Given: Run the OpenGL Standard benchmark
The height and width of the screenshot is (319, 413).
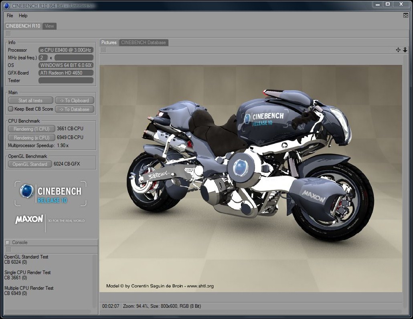Looking at the screenshot, I should [30, 164].
